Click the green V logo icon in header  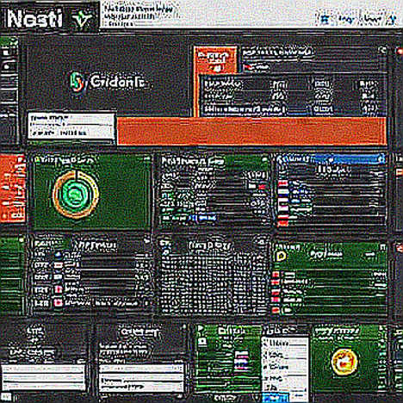click(x=83, y=20)
